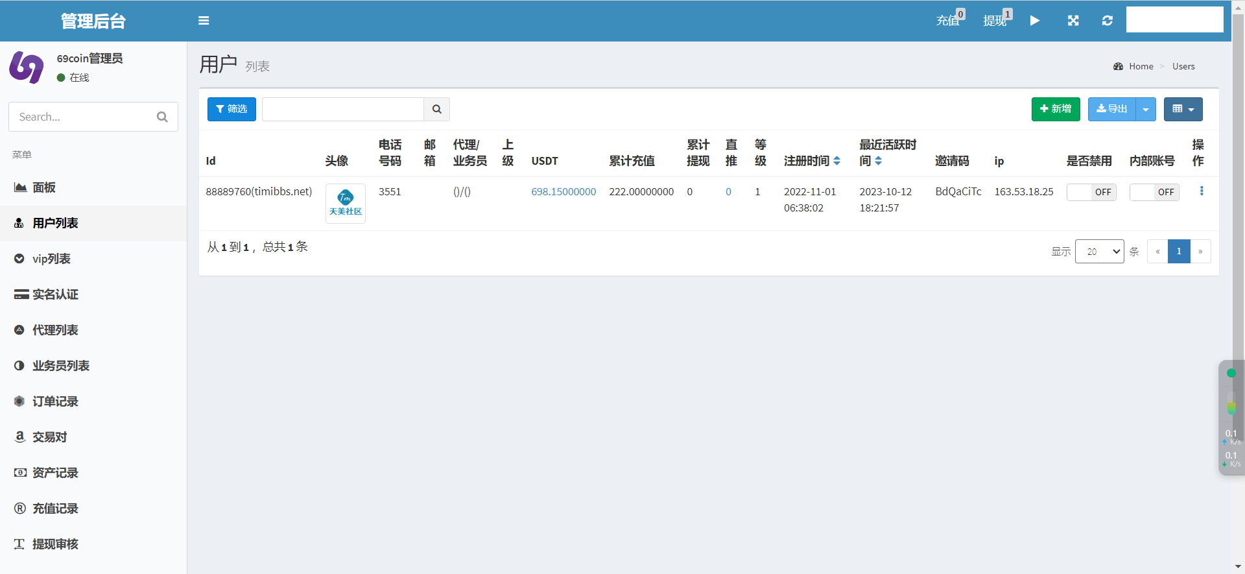
Task: Open the rows-per-page 20 select
Action: (x=1099, y=252)
